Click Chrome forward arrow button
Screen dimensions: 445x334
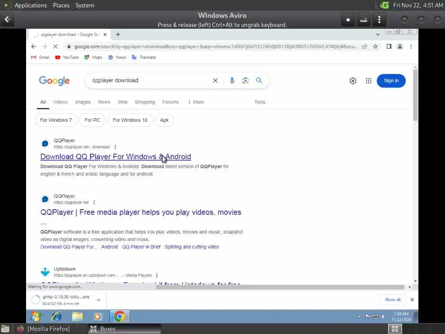tap(44, 47)
